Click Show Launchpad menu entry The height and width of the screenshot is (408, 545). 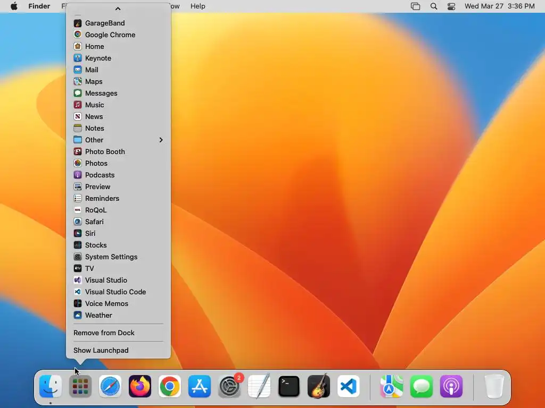118,350
